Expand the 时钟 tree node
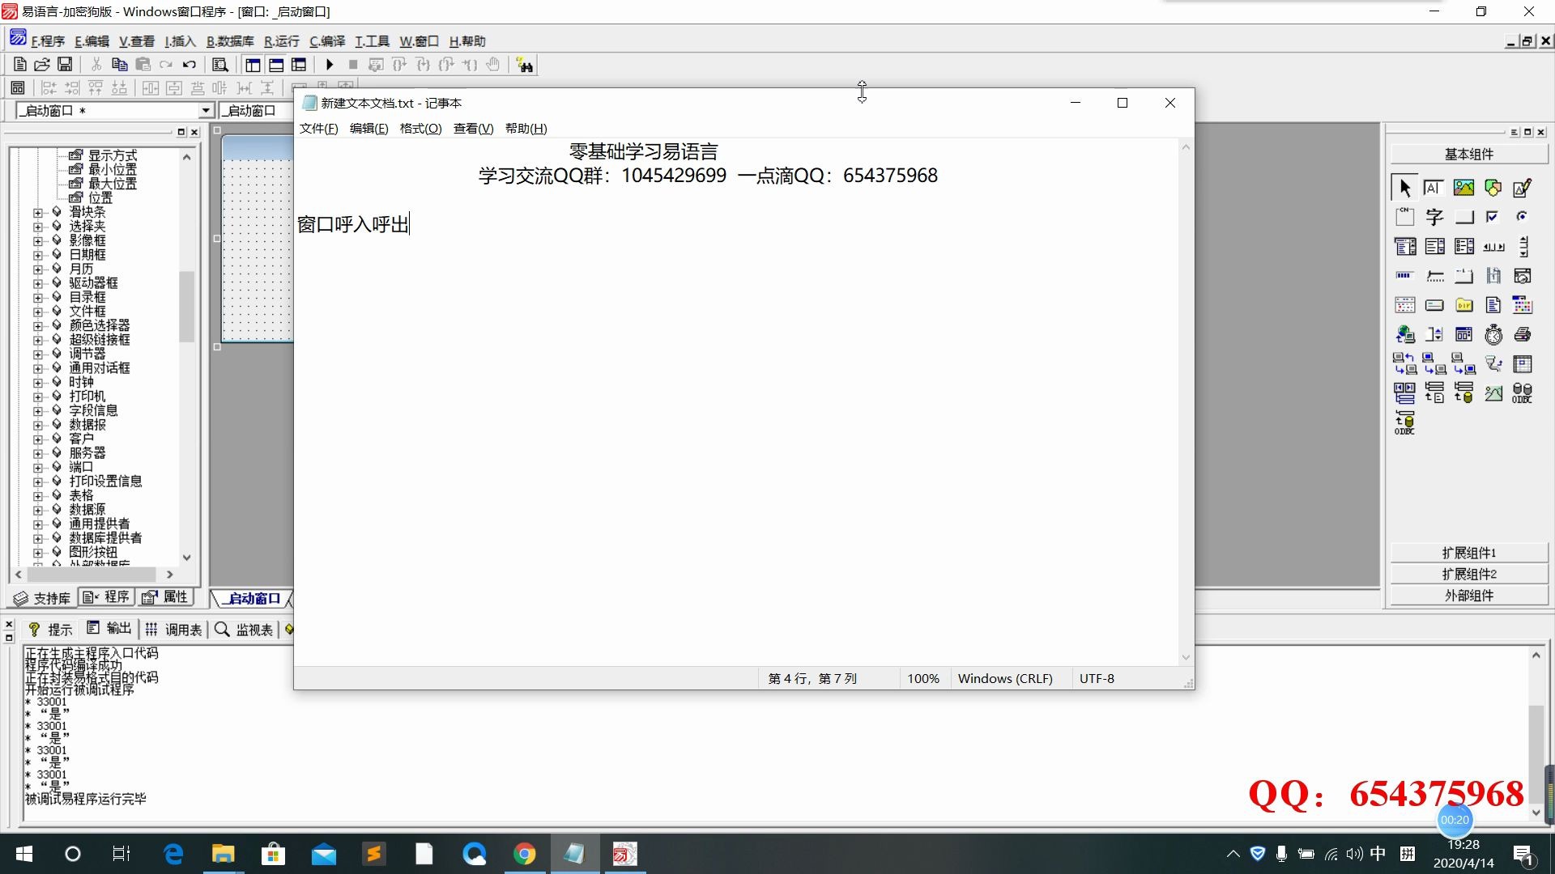The width and height of the screenshot is (1555, 874). 38,382
